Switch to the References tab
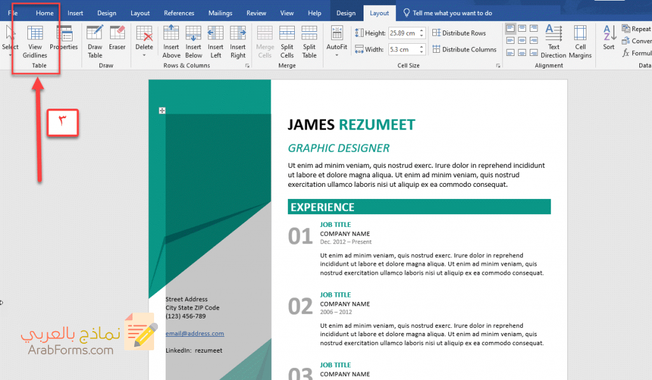This screenshot has height=380, width=652. pyautogui.click(x=179, y=13)
